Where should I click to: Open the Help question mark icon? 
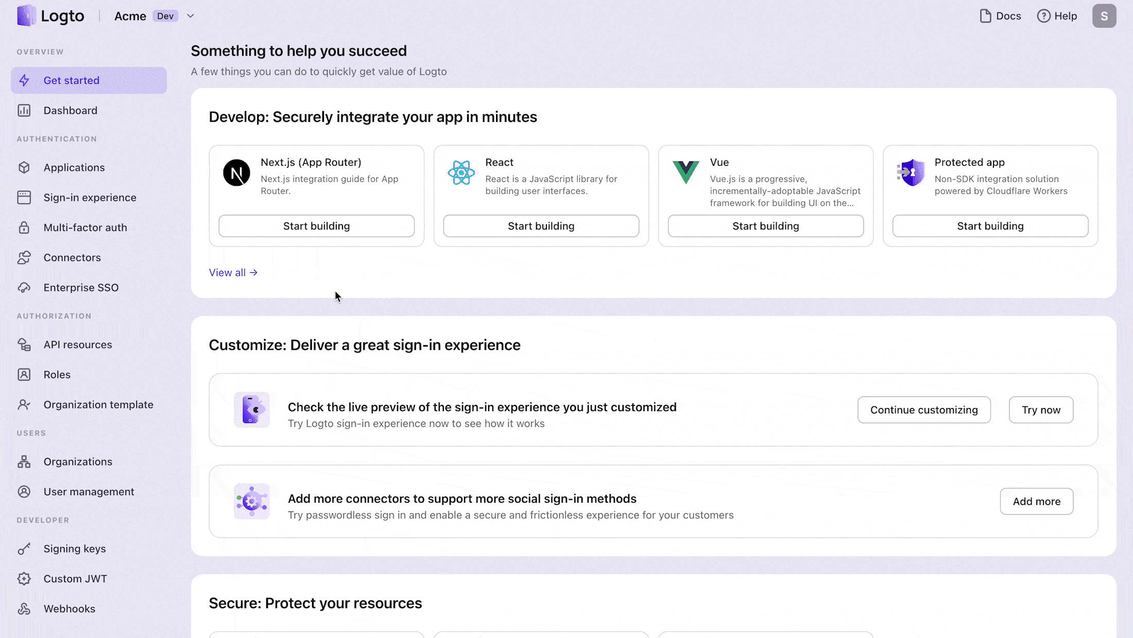tap(1043, 16)
